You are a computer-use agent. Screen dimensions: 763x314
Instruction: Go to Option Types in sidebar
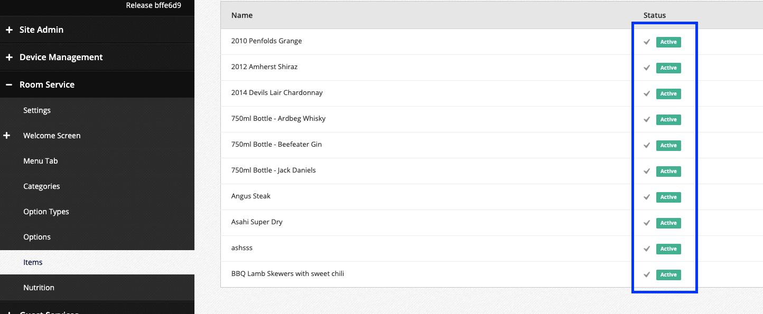46,212
